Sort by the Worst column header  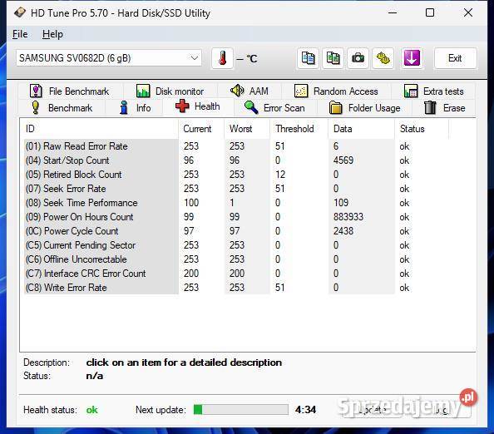247,129
